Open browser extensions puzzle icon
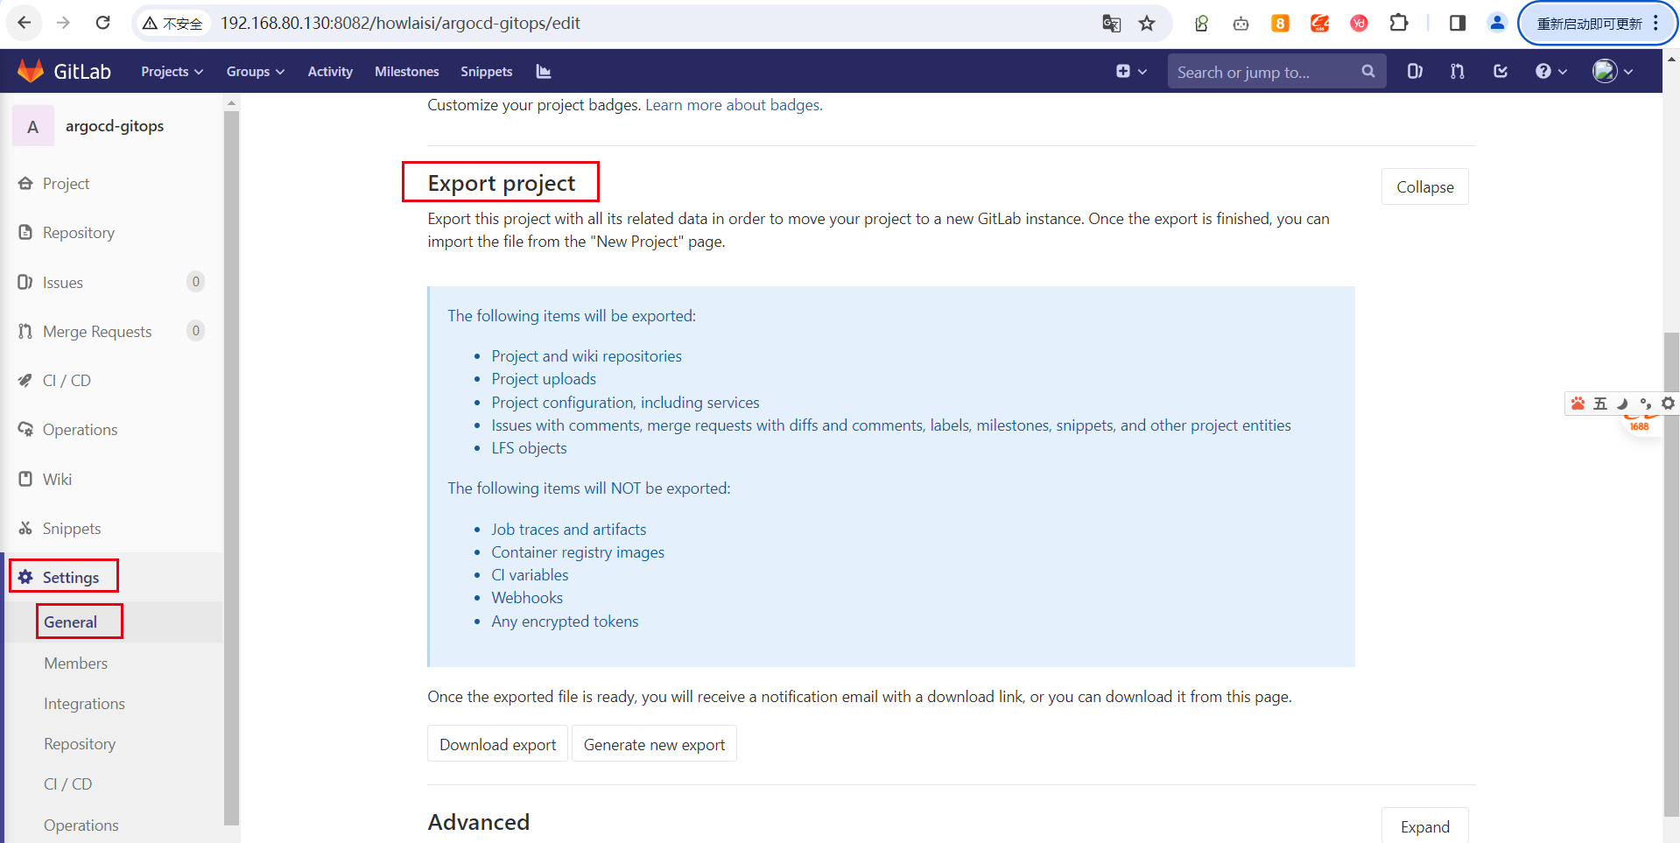Image resolution: width=1680 pixels, height=843 pixels. (x=1399, y=24)
